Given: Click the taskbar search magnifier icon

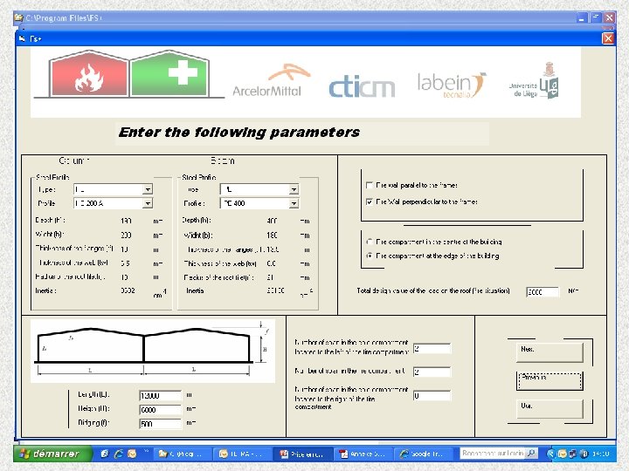Looking at the screenshot, I should click(531, 453).
